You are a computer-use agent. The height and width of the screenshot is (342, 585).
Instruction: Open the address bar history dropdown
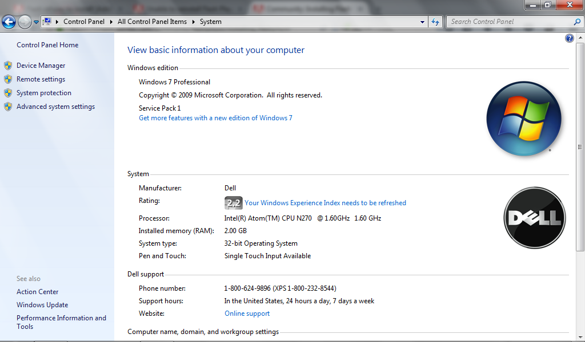(x=422, y=22)
